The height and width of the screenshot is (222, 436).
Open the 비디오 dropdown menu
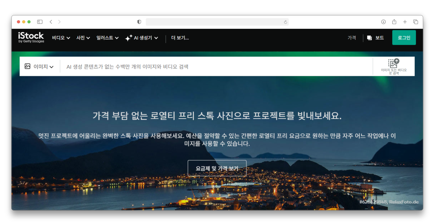click(x=60, y=37)
